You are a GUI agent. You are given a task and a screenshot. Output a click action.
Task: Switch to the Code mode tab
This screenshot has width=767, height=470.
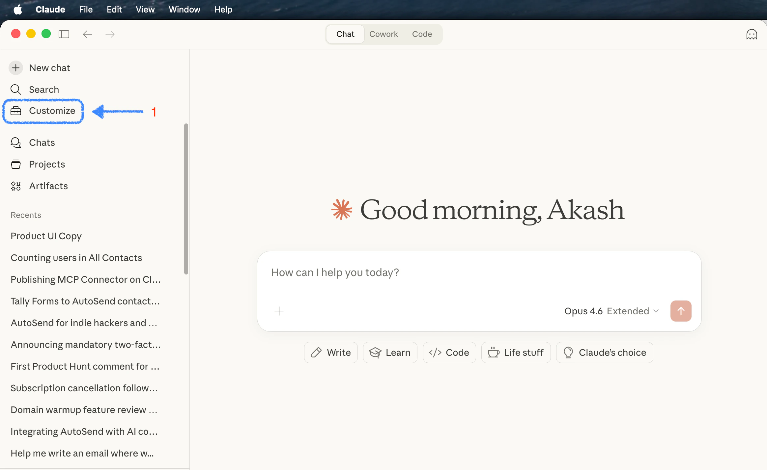[422, 34]
